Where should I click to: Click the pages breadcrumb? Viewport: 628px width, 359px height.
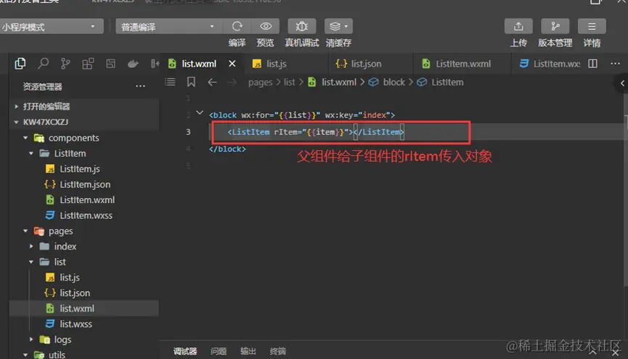pos(260,83)
